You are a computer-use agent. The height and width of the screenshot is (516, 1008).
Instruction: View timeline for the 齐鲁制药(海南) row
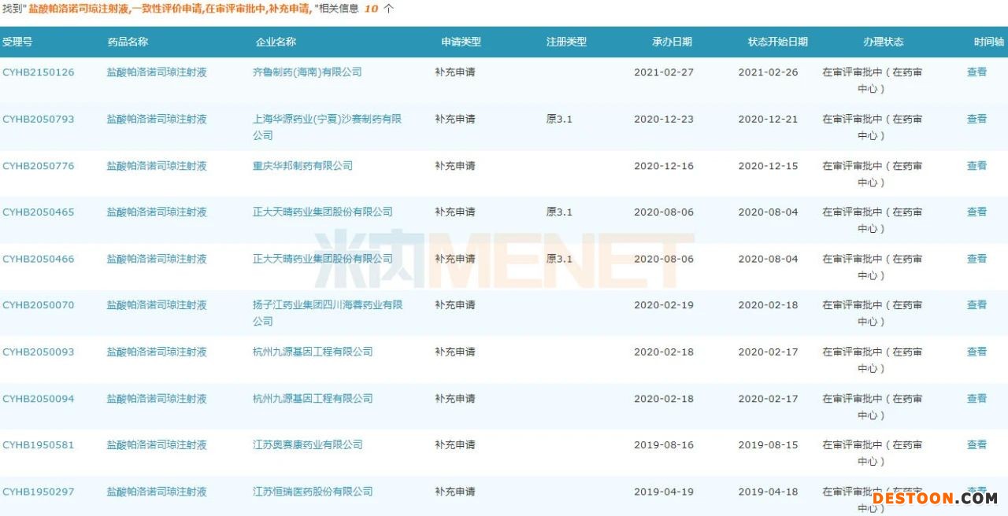pyautogui.click(x=976, y=72)
